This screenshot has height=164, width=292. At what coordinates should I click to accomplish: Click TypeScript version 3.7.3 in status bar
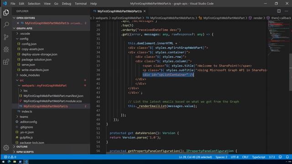tap(272, 157)
